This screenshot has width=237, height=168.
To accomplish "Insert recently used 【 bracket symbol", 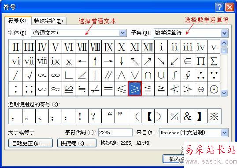I will (x=148, y=116).
